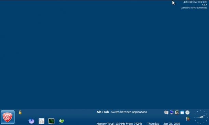Screen dimensions: 209x125
Task: Click the Active@ Boot Disk Lite title text
Action: tap(195, 2)
